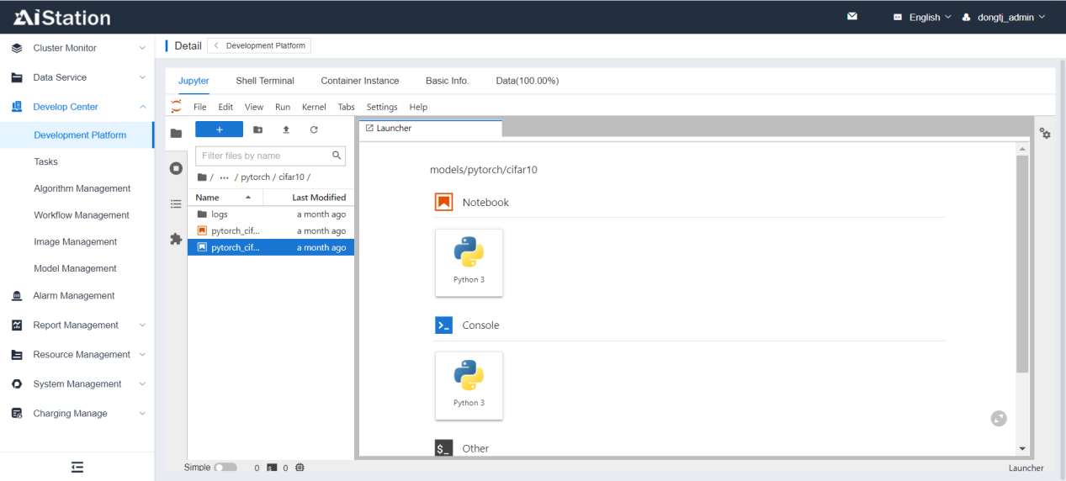
Task: Open the English language dropdown
Action: click(x=922, y=17)
